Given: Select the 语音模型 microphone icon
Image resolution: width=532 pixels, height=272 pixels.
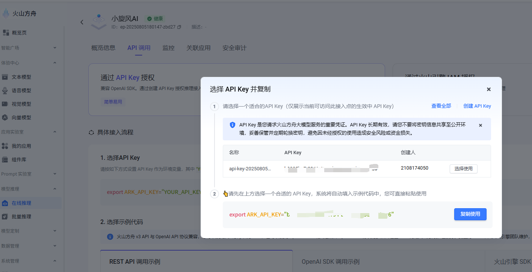Looking at the screenshot, I should 5,90.
